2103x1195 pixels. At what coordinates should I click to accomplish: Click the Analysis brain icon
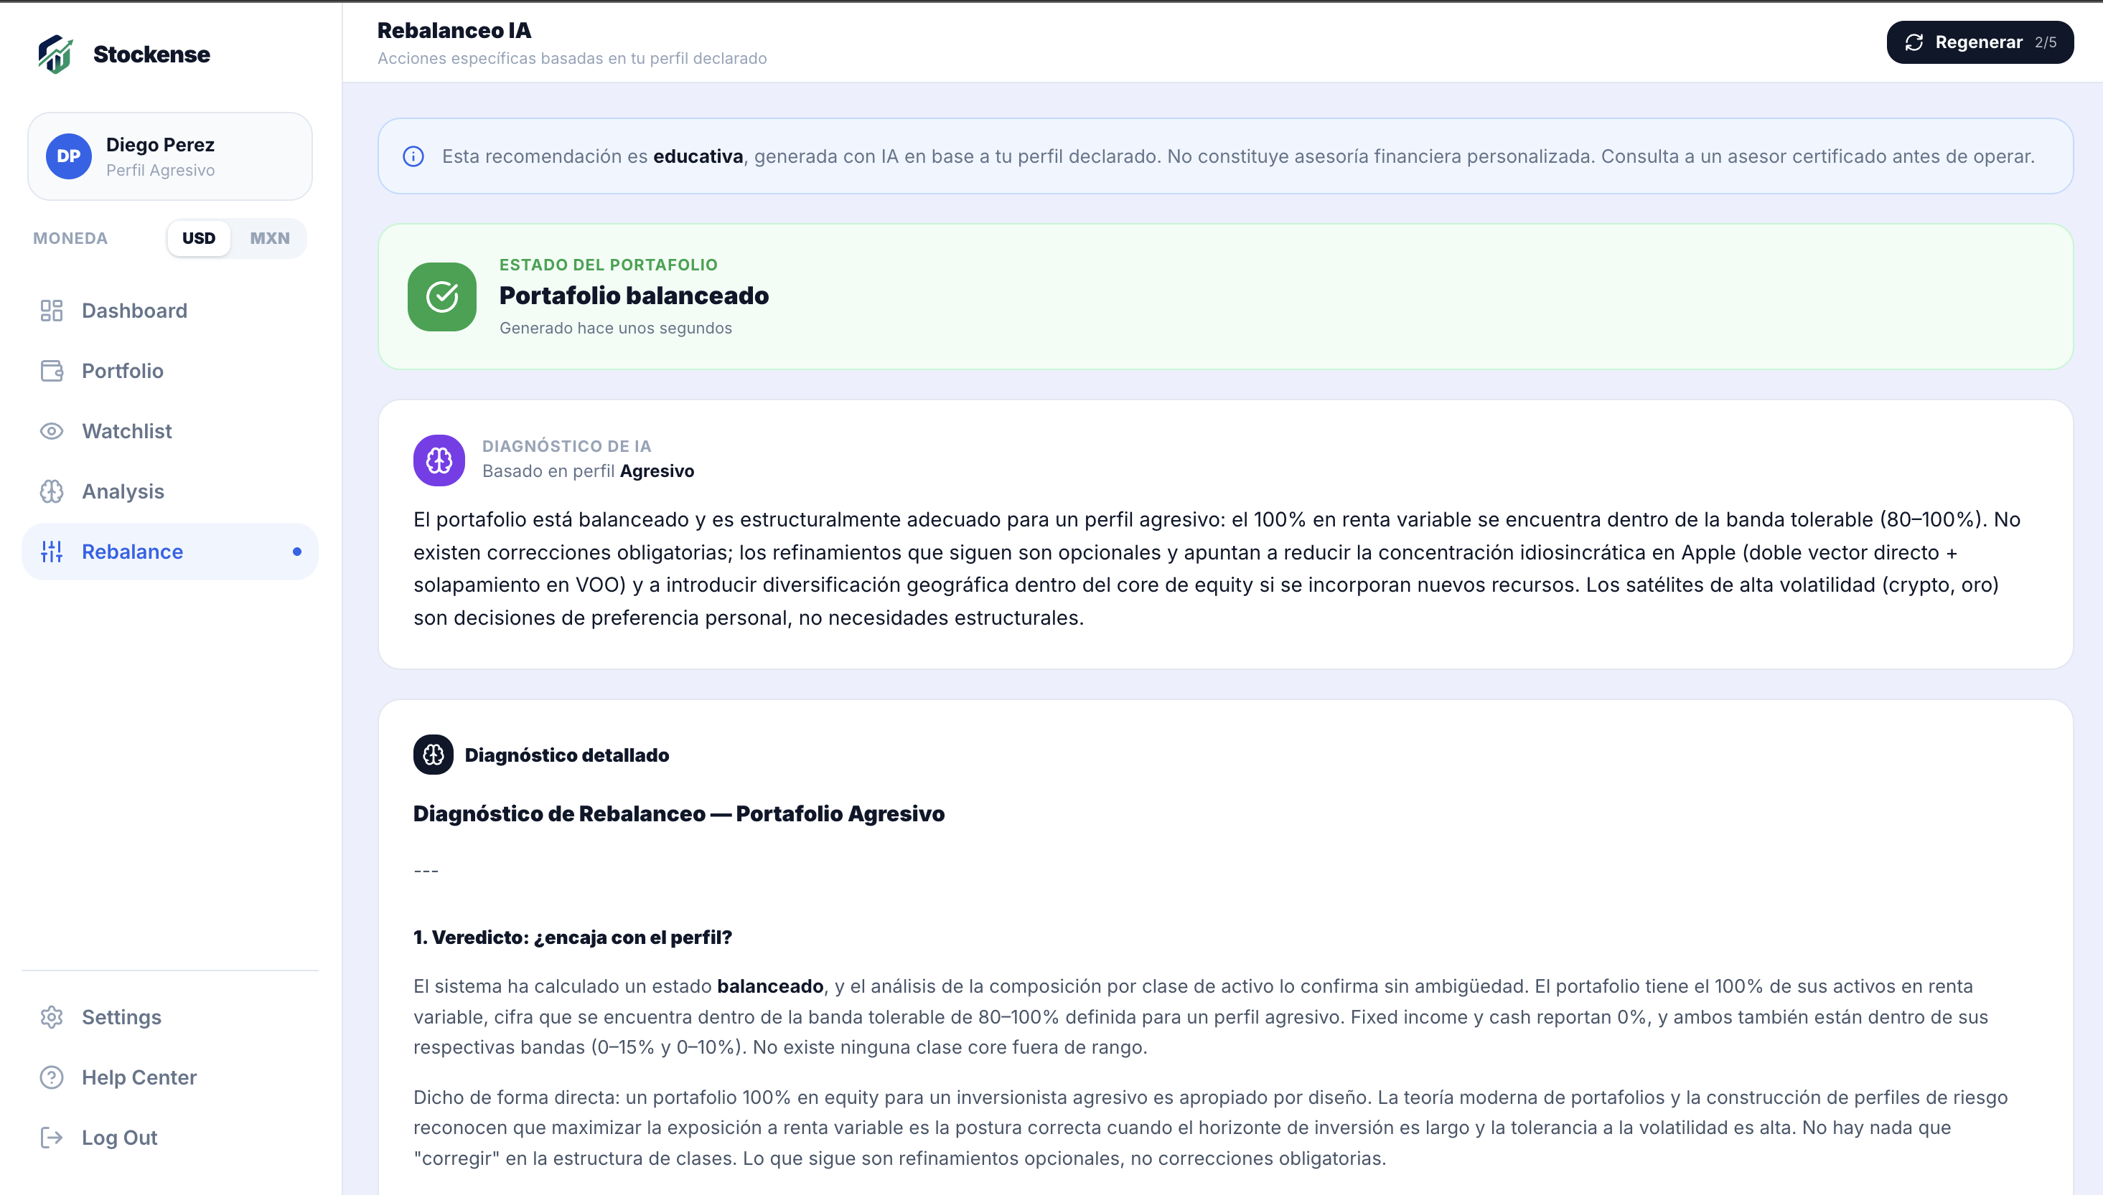[52, 491]
